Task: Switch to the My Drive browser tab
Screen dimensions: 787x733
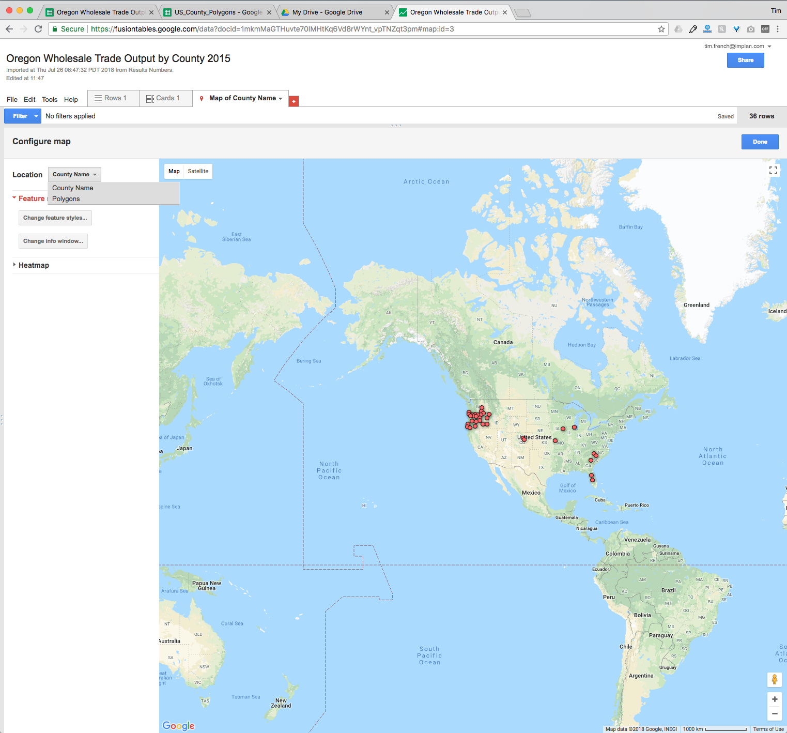Action: tap(335, 12)
